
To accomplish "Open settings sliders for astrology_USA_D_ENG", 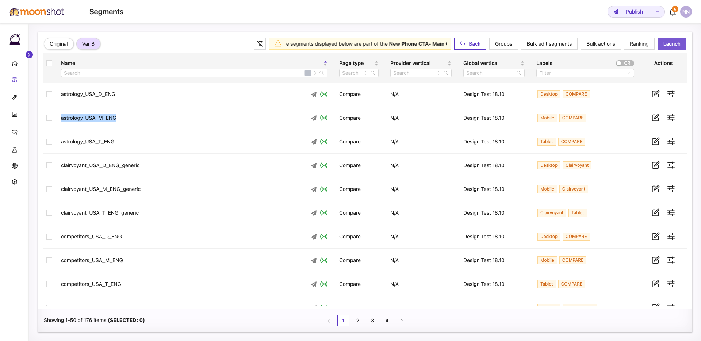I will click(x=671, y=94).
